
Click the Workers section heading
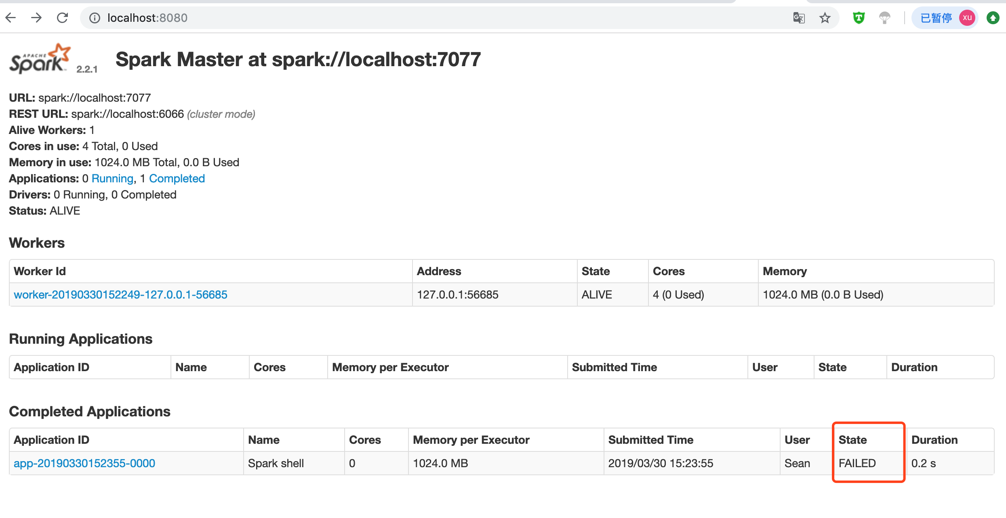[x=37, y=243]
